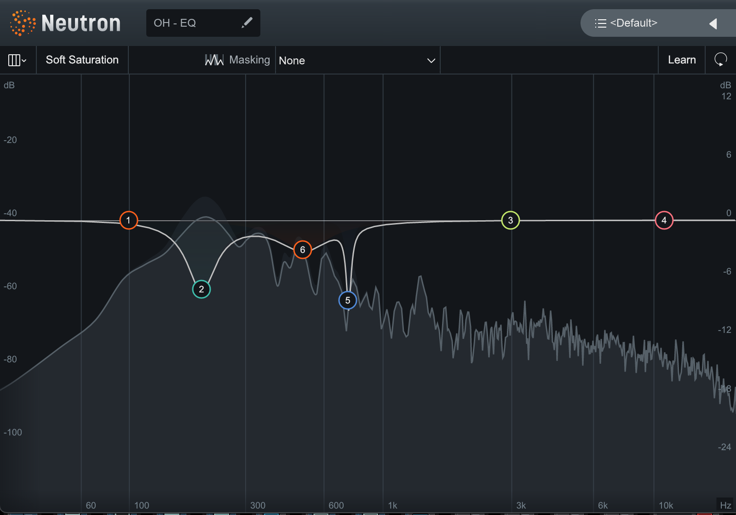Click the reset circular arrow icon
The height and width of the screenshot is (515, 736).
(x=720, y=60)
